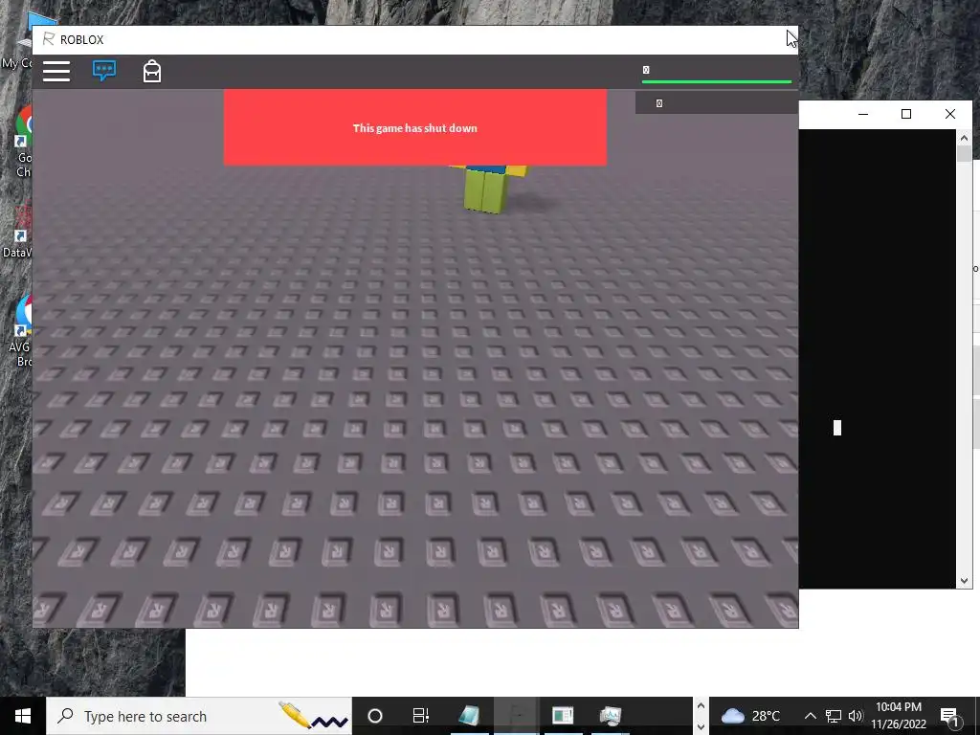Click the blocky avatar character legs

[x=485, y=190]
